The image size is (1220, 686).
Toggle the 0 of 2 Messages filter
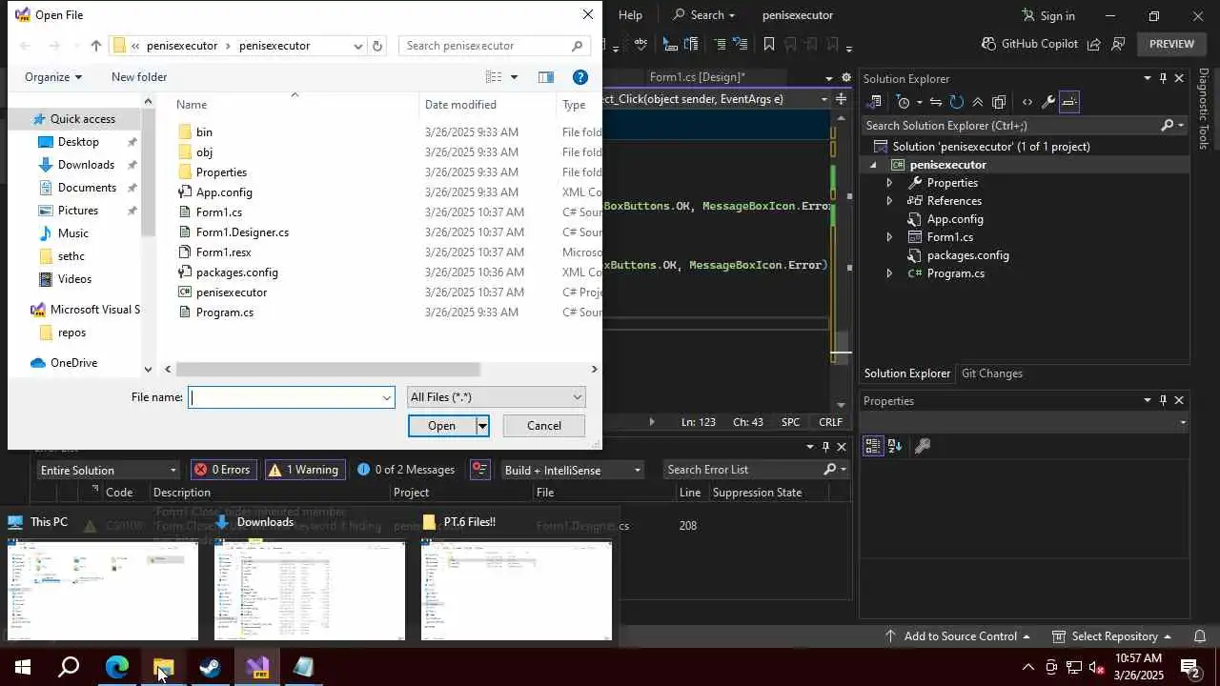pos(407,470)
